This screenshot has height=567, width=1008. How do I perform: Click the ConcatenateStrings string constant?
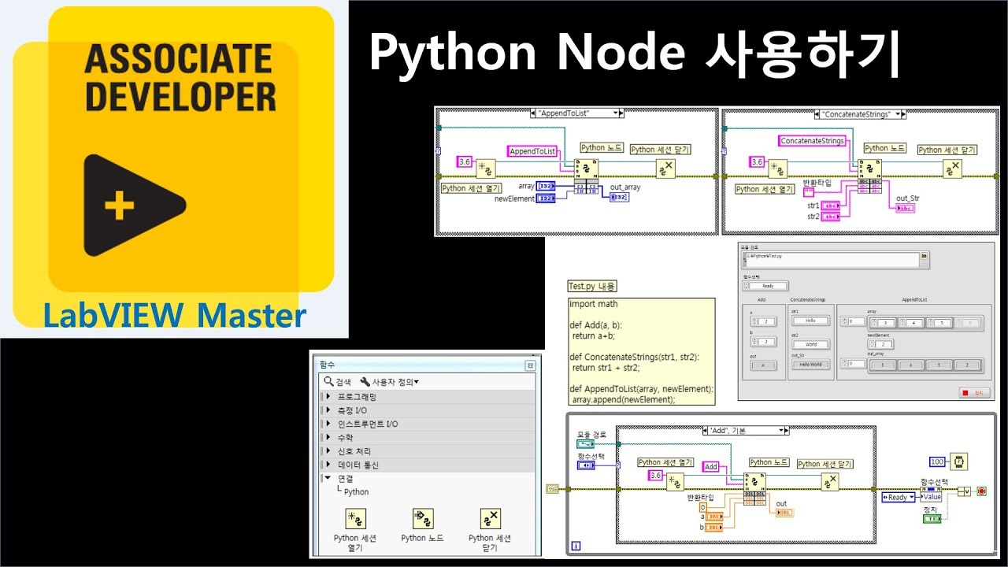point(812,141)
